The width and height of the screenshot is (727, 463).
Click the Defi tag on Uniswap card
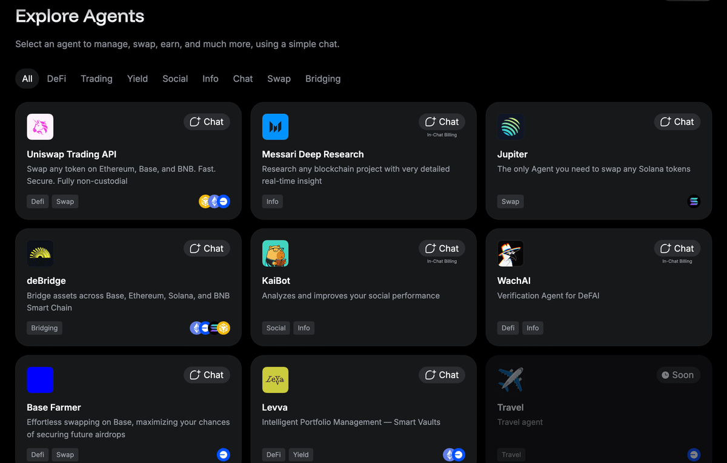click(x=38, y=202)
